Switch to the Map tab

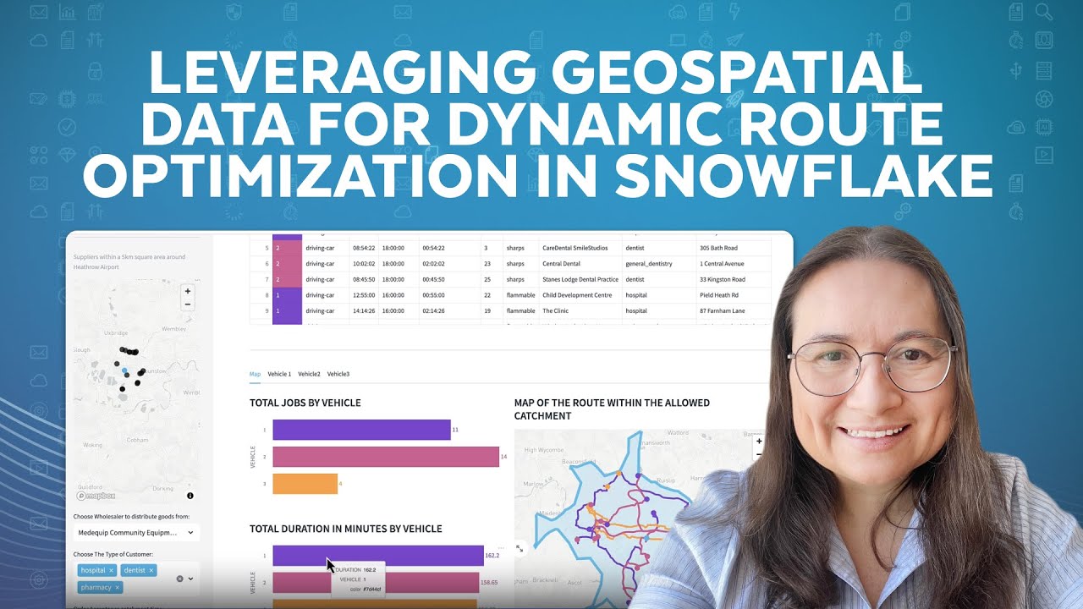click(x=255, y=374)
